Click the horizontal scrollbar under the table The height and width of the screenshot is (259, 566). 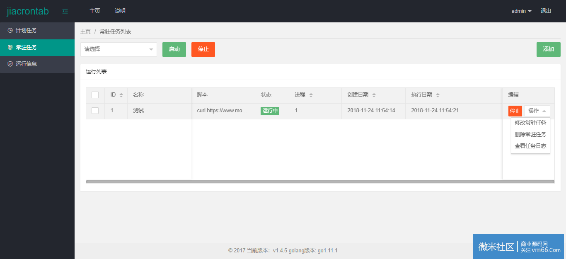pos(320,182)
